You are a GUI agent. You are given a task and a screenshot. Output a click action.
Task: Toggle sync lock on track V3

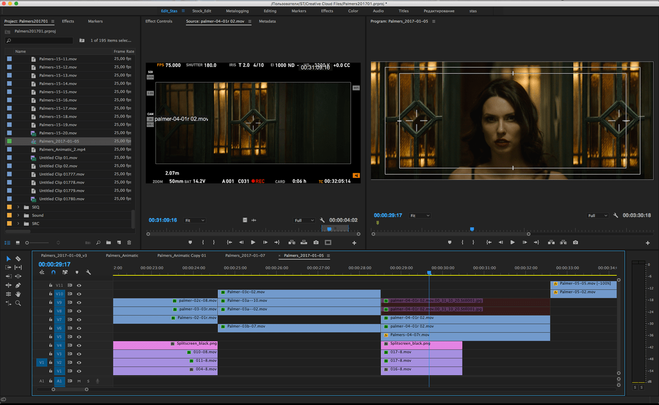(70, 354)
